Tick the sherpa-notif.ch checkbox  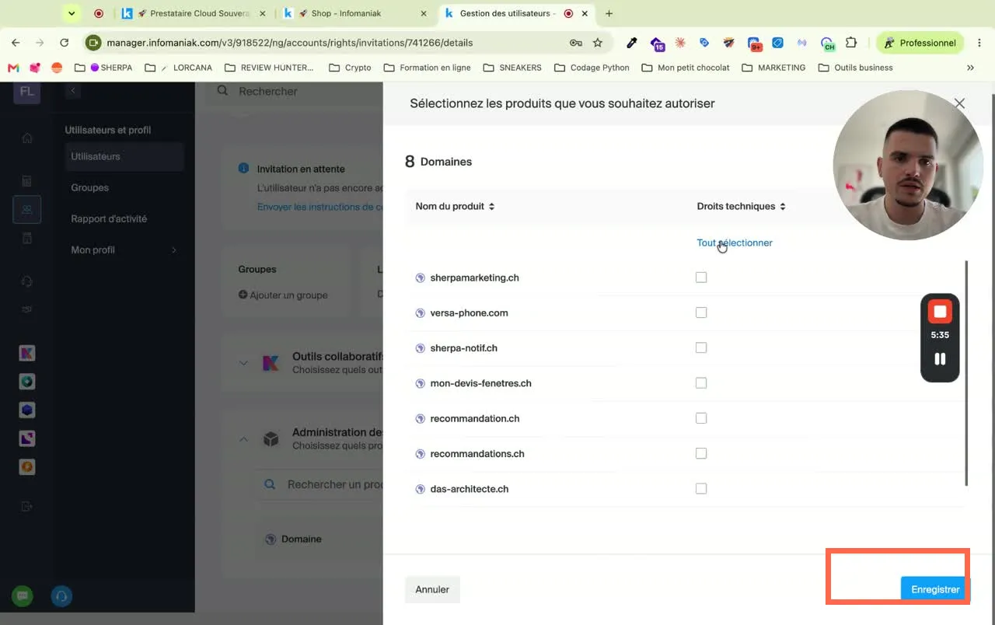pos(701,347)
